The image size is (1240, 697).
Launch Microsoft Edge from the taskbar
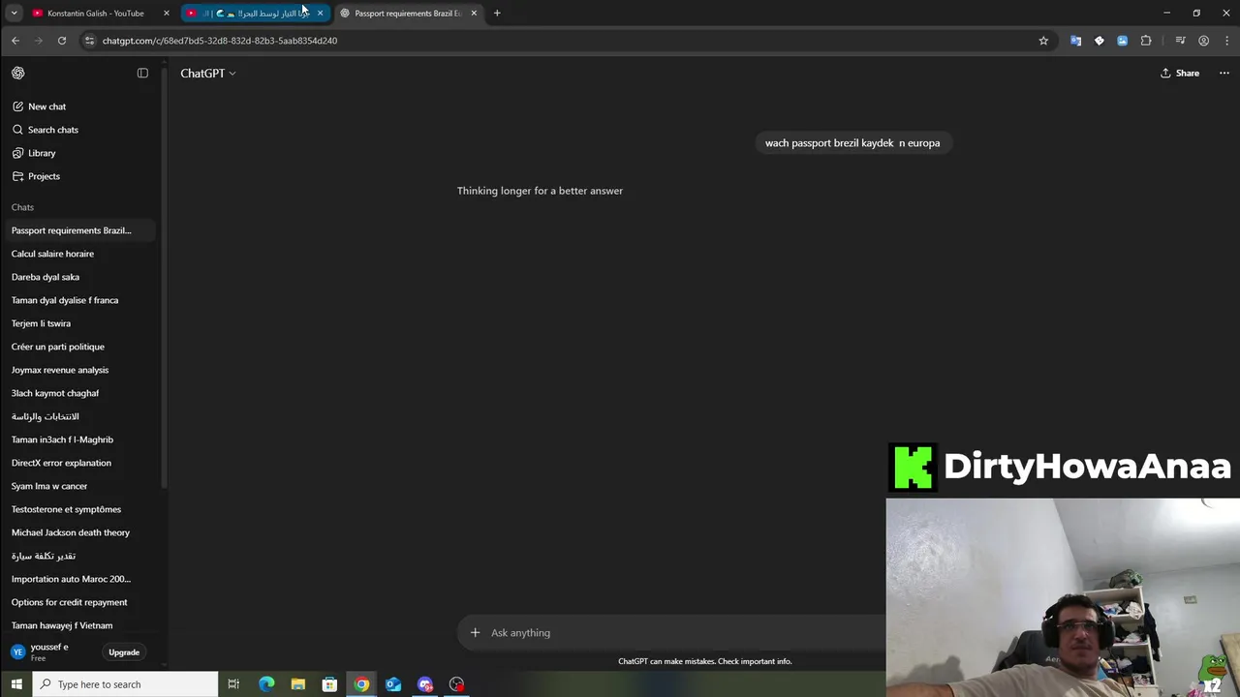click(x=266, y=684)
